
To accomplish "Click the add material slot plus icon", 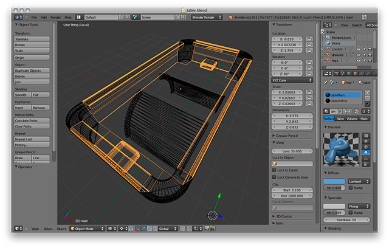I will tap(368, 93).
